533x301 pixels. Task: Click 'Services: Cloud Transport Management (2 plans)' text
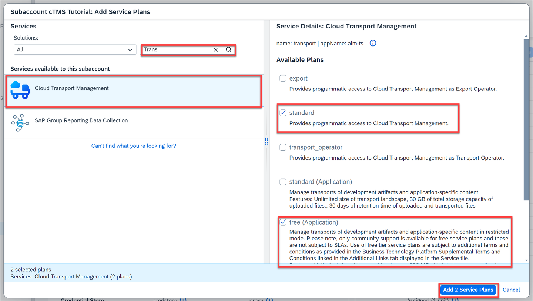(x=71, y=277)
